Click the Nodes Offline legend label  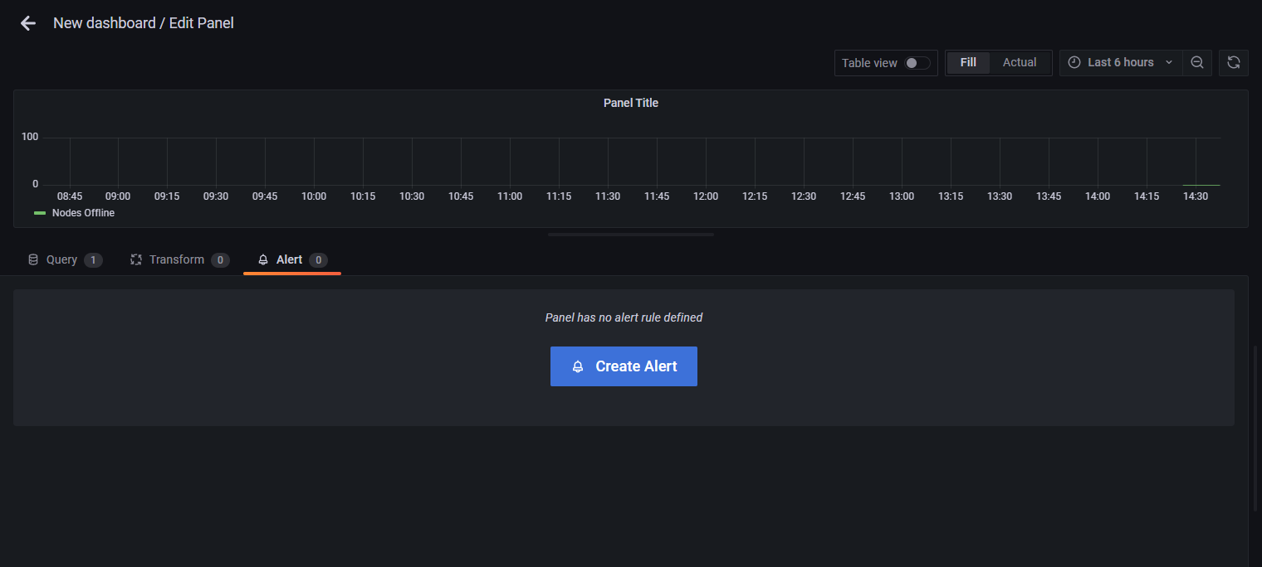[x=83, y=213]
